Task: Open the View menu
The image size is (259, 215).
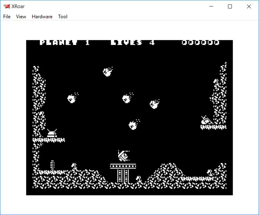Action: (x=21, y=16)
